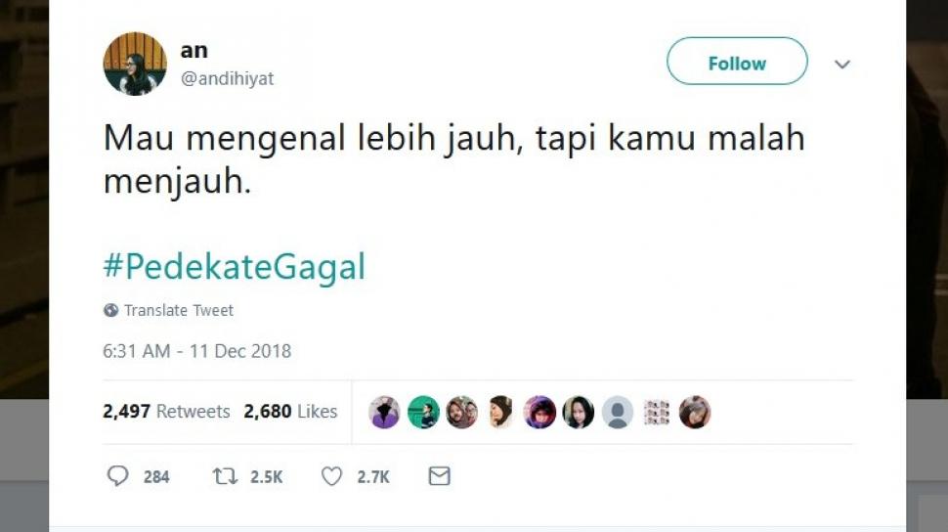
Task: Like the tweet with the heart icon
Action: pyautogui.click(x=331, y=476)
